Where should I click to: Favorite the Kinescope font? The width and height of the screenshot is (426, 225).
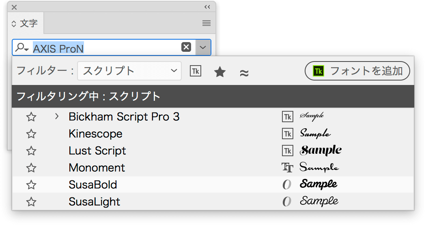click(x=31, y=134)
